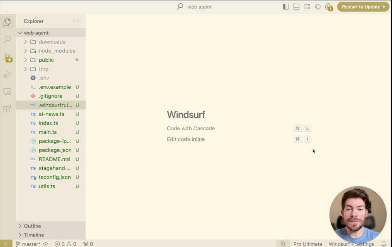Open the stagehand config file
Screen dimensions: 392x247
point(51,168)
